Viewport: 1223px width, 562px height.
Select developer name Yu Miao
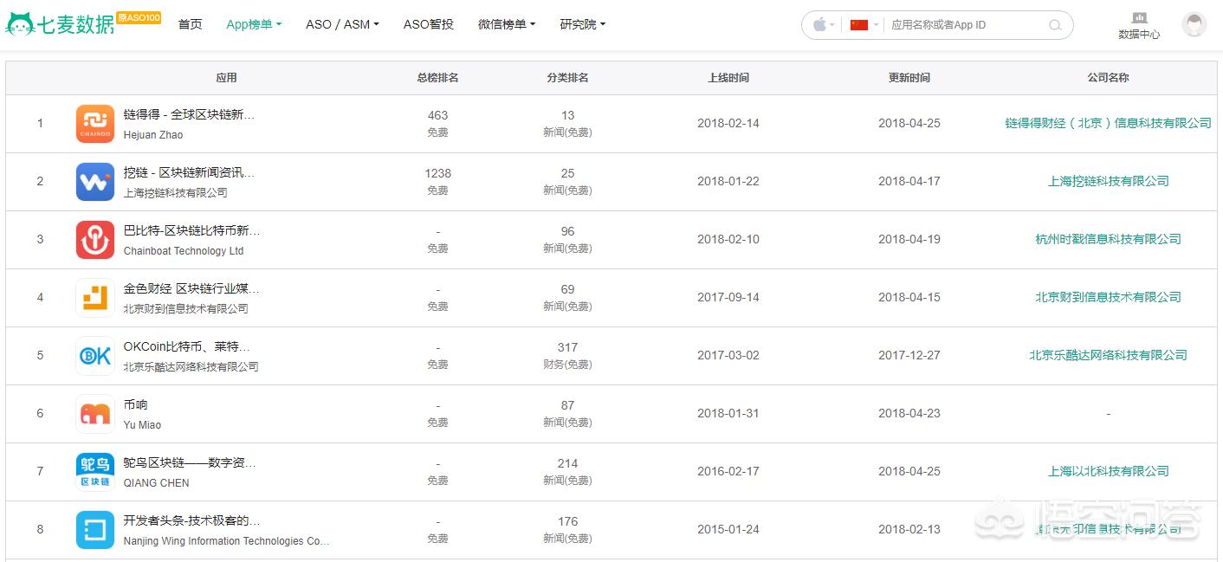pyautogui.click(x=142, y=425)
